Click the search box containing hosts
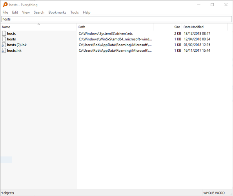Image resolution: width=233 pixels, height=196 pixels. 116,19
